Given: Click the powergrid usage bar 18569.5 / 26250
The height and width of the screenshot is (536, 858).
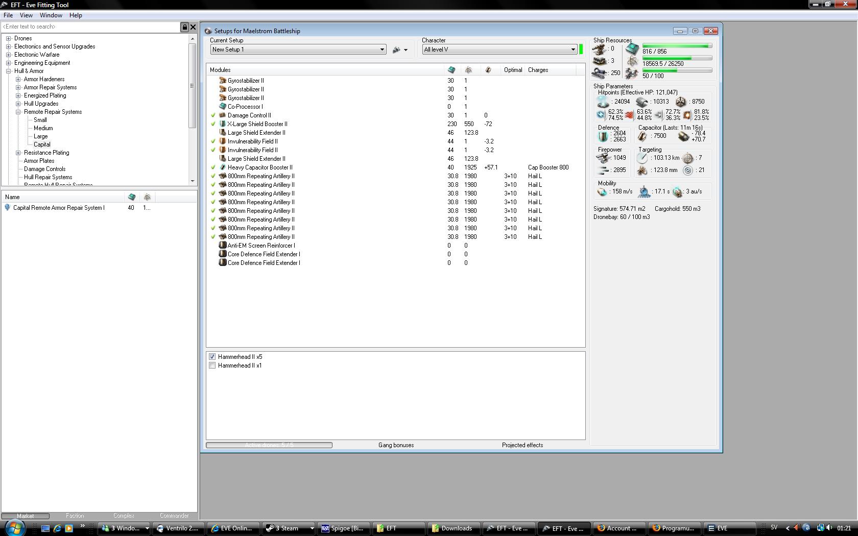Looking at the screenshot, I should tap(677, 58).
